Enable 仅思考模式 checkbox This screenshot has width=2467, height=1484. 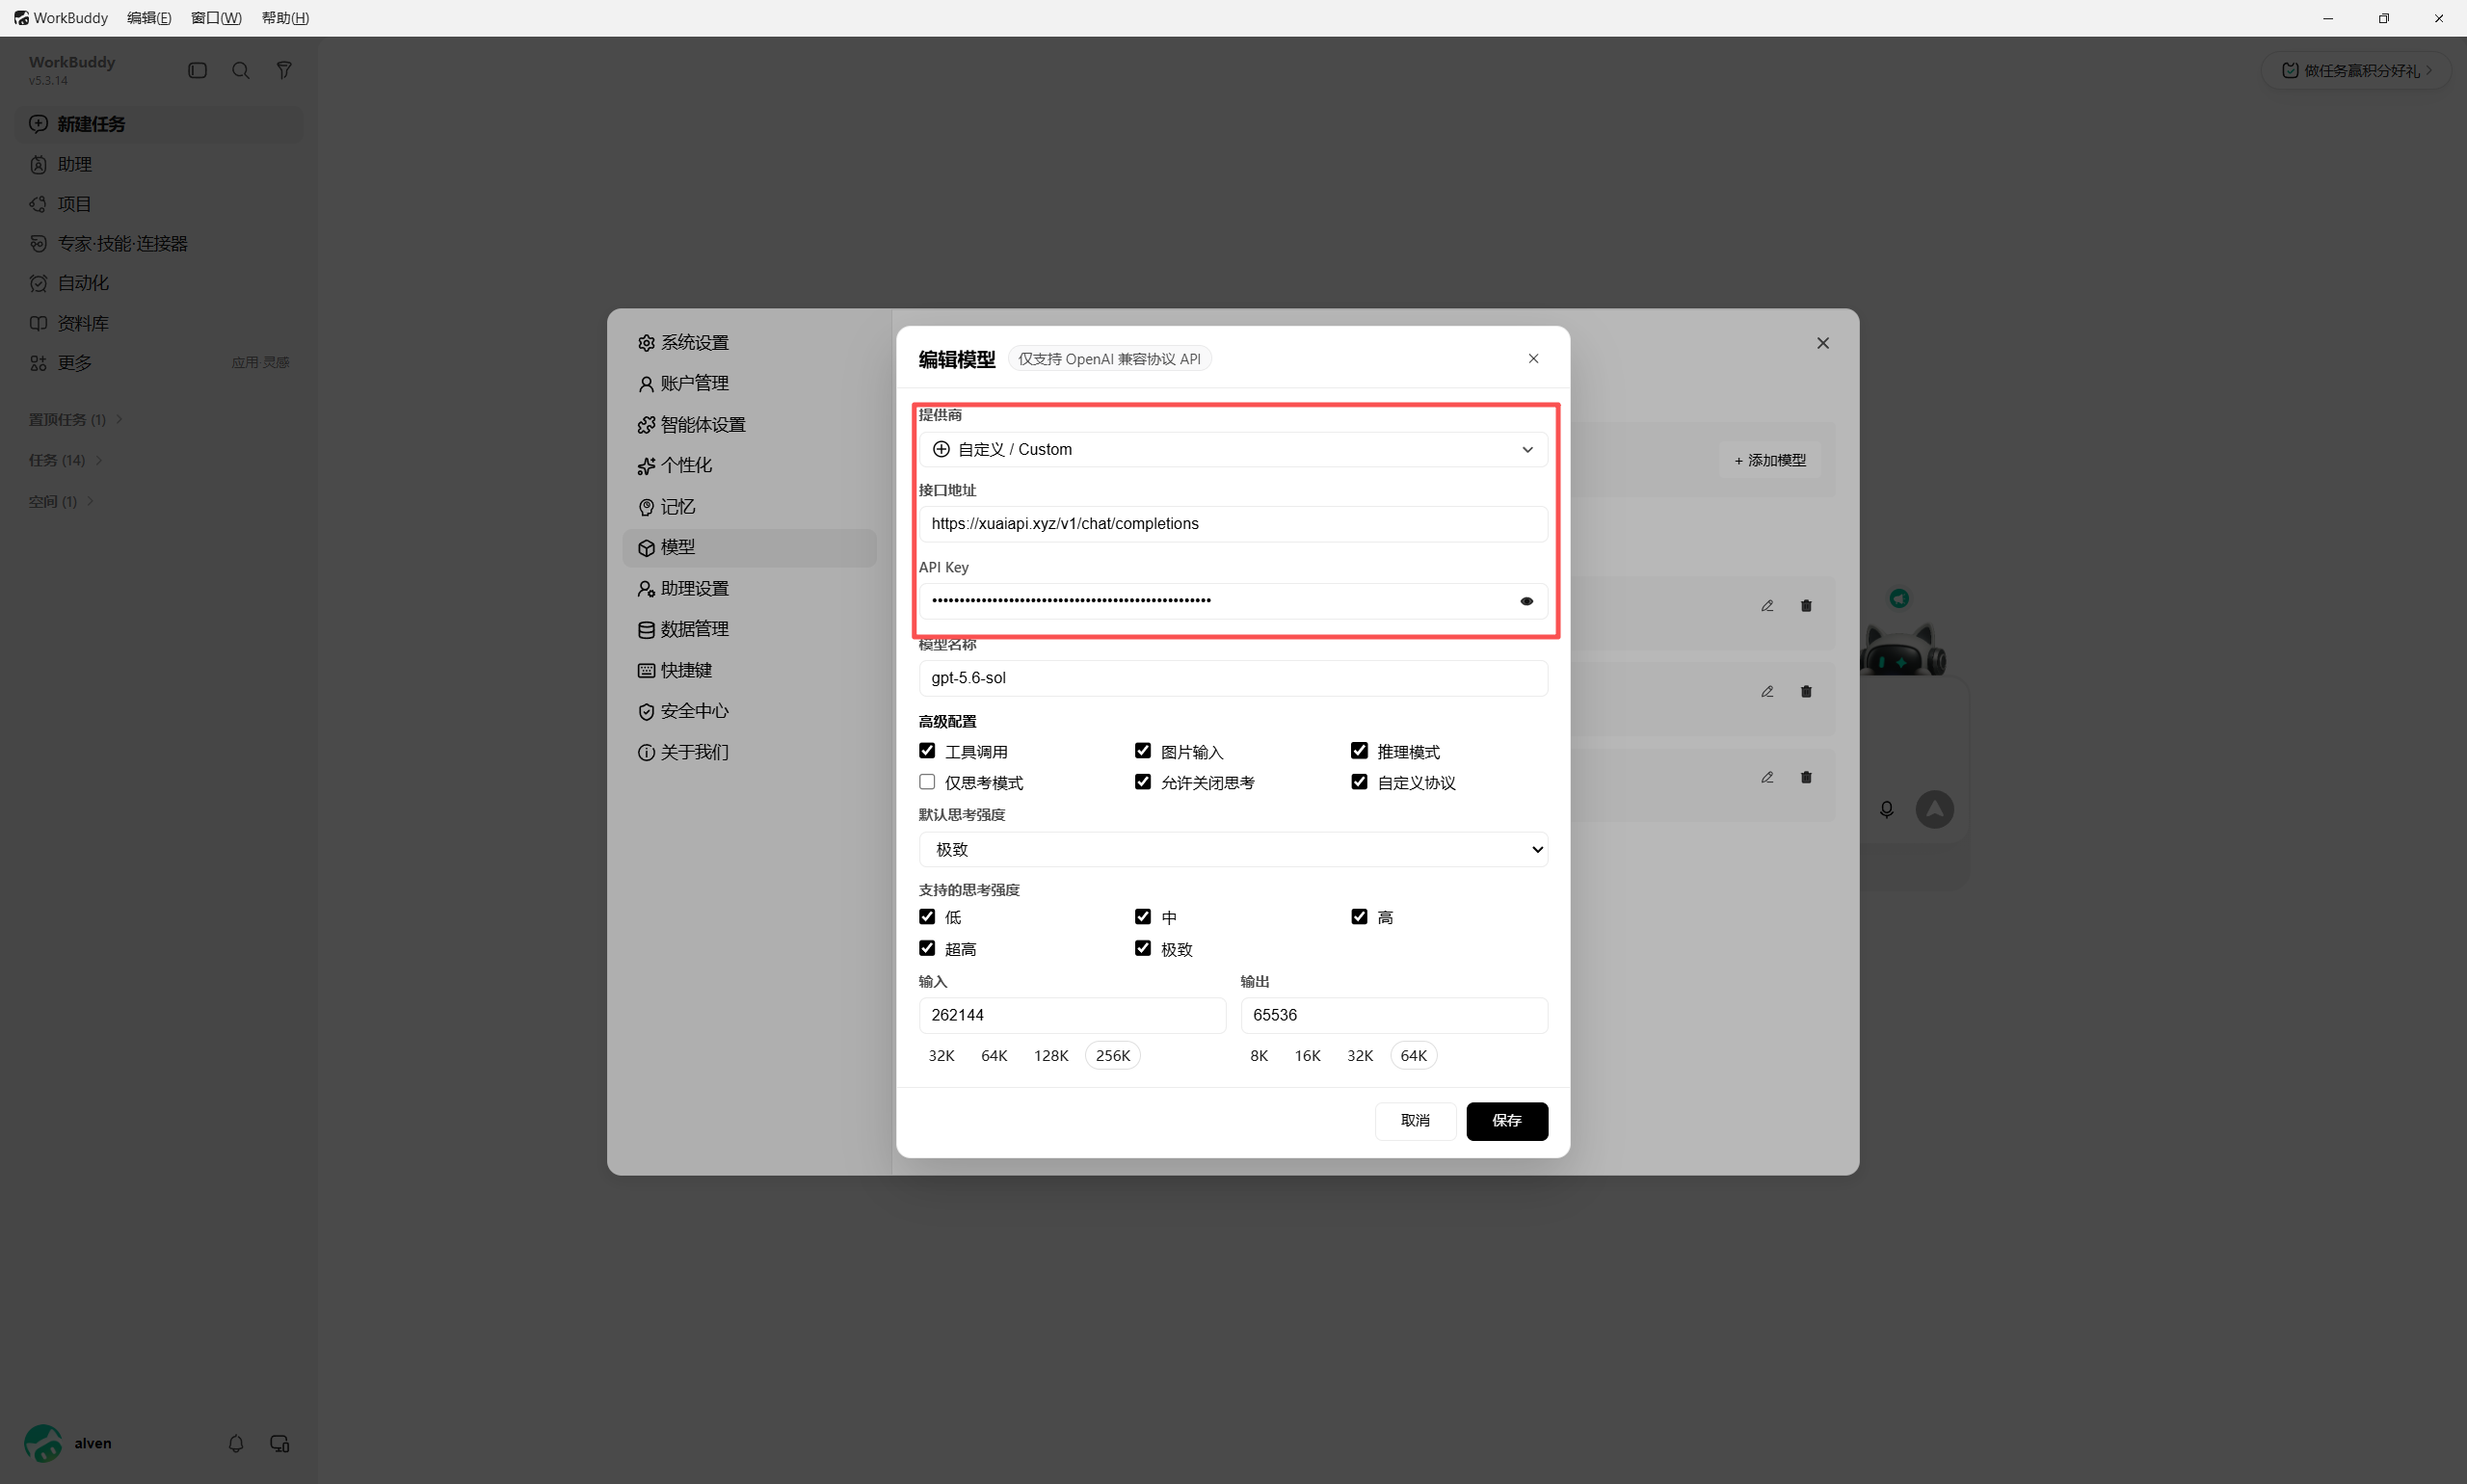coord(927,782)
